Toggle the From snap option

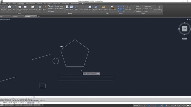point(145,11)
